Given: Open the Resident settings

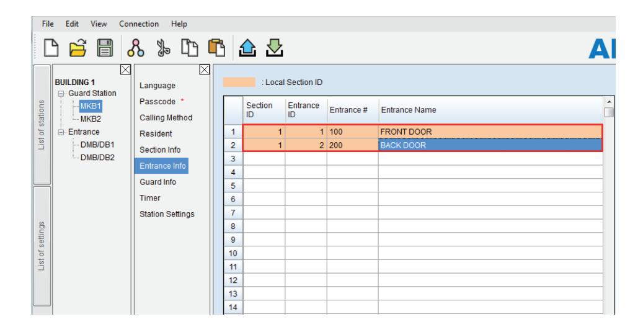Looking at the screenshot, I should click(x=156, y=133).
